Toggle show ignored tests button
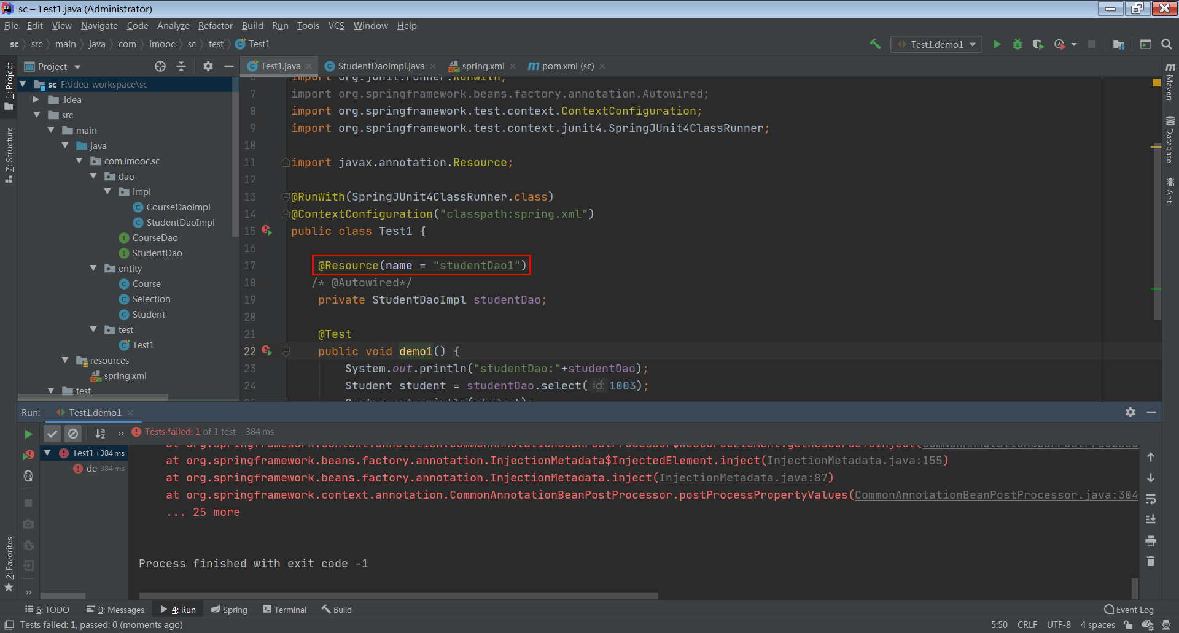Screen dimensions: 1179x633 pos(73,434)
